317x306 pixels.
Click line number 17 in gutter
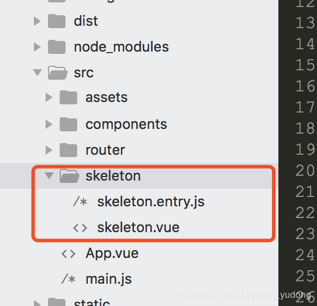click(x=305, y=107)
